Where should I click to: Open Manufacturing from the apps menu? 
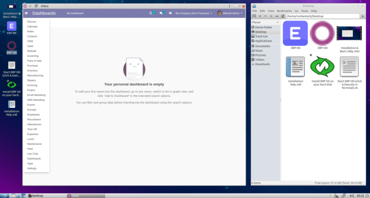(x=35, y=76)
